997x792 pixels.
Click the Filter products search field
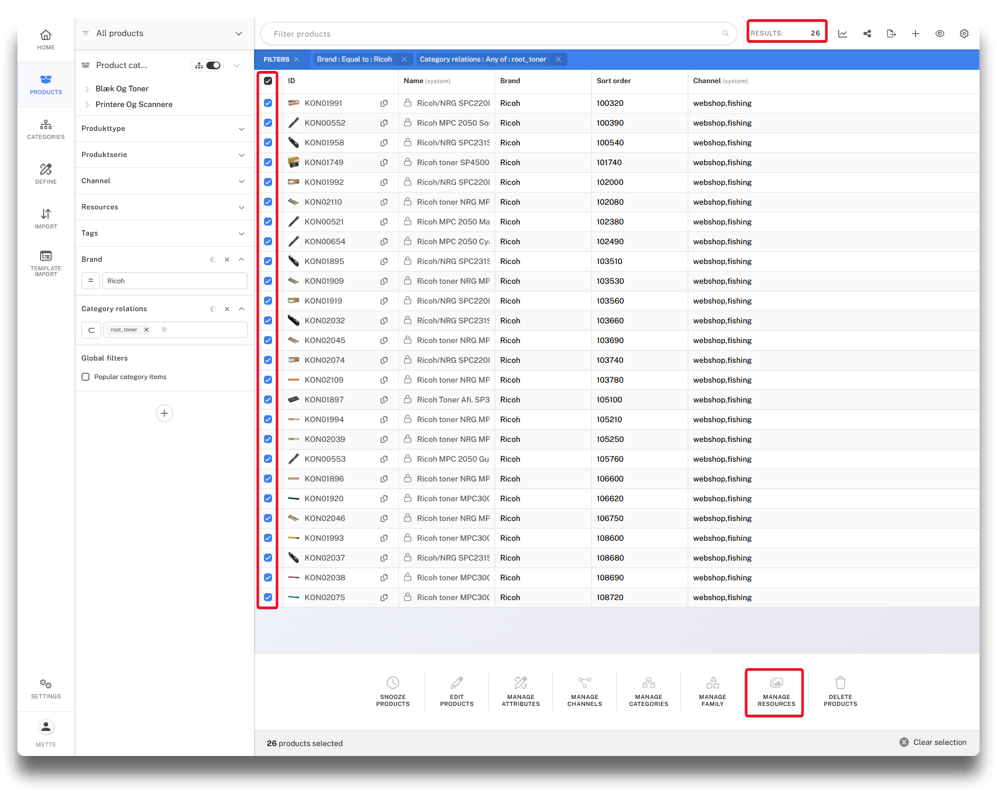(x=494, y=34)
